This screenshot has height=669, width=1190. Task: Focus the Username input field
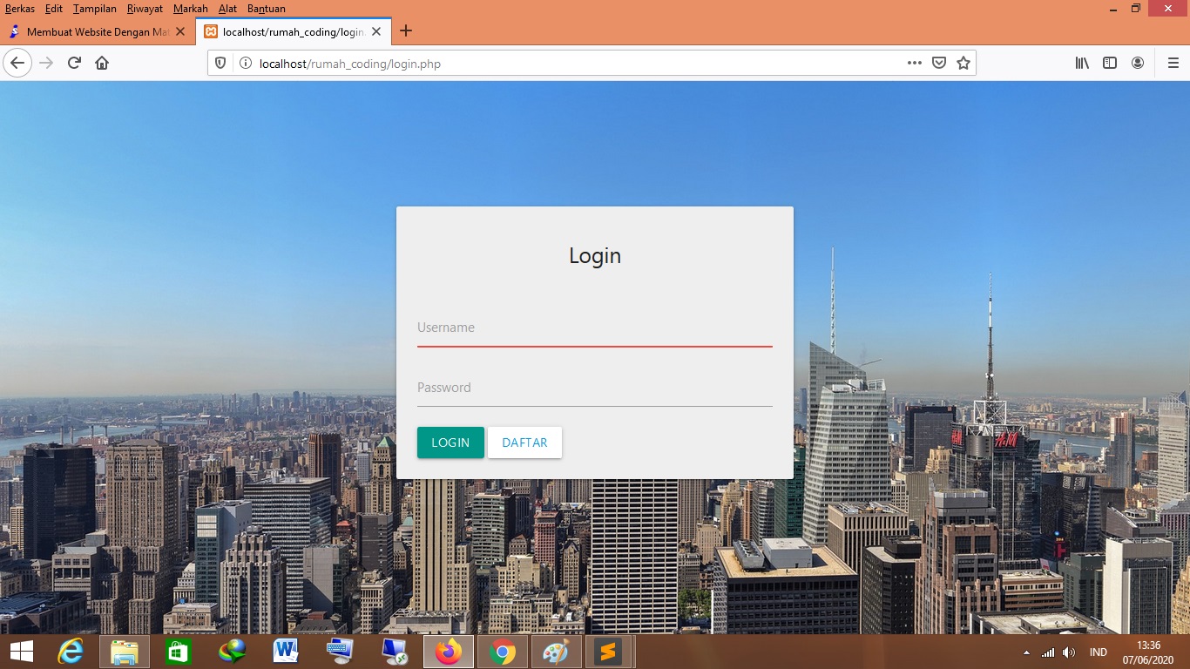594,328
